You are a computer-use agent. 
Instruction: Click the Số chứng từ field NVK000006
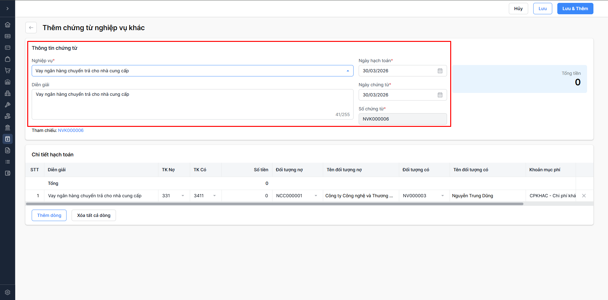coord(403,119)
